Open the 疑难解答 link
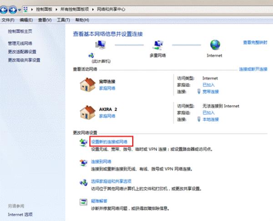Image resolution: width=273 pixels, height=221 pixels. pyautogui.click(x=99, y=201)
